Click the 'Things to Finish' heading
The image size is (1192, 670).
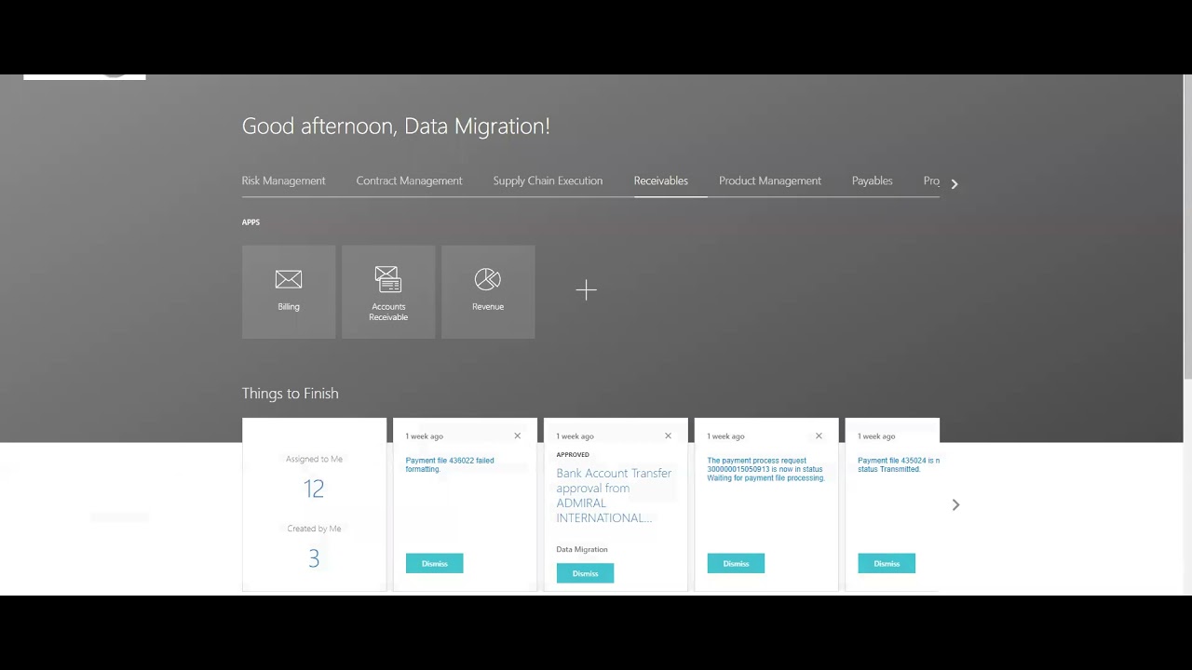click(290, 394)
